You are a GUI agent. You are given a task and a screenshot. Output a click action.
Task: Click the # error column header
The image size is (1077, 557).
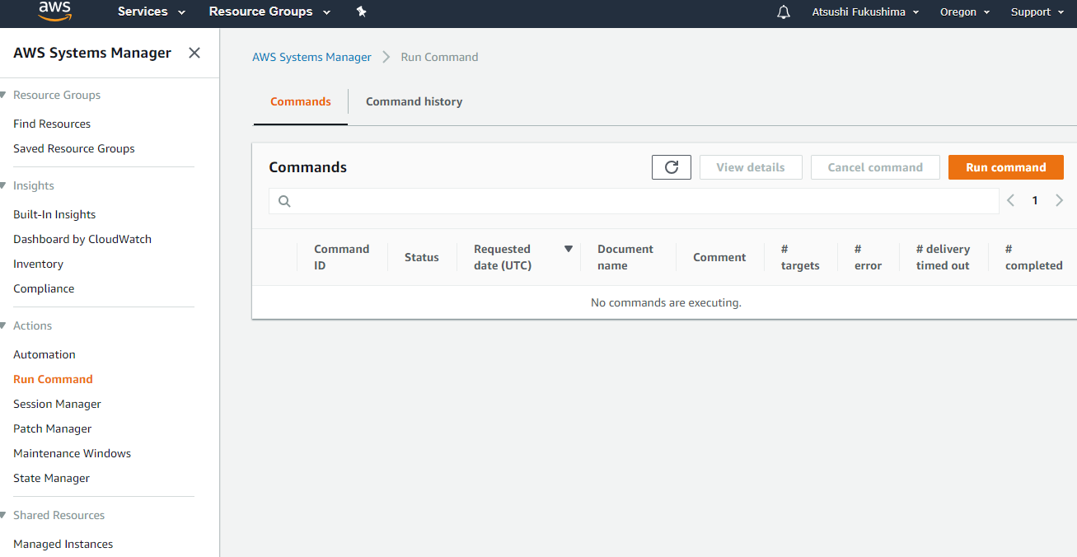point(868,257)
